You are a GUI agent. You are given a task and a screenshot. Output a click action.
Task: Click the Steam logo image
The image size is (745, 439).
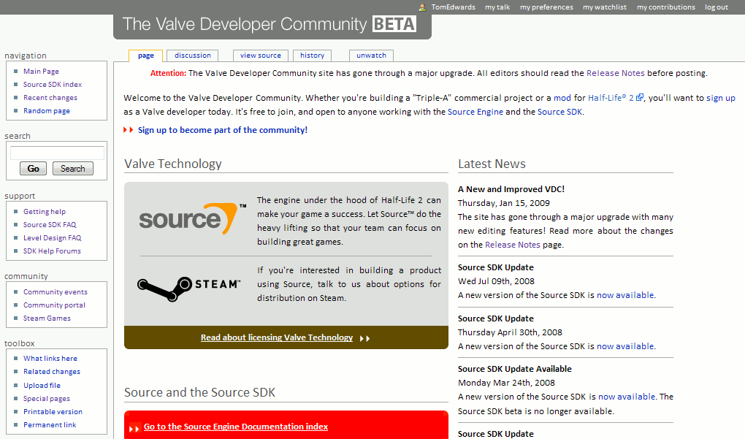189,289
